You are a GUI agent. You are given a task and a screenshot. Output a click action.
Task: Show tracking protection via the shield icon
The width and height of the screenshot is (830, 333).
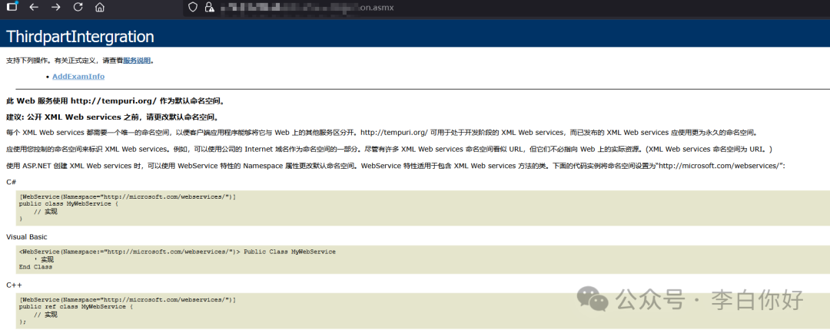pos(193,8)
